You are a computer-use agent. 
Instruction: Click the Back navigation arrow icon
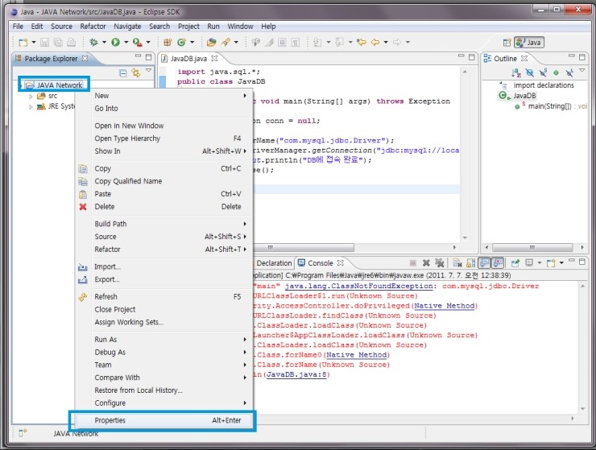coord(375,42)
